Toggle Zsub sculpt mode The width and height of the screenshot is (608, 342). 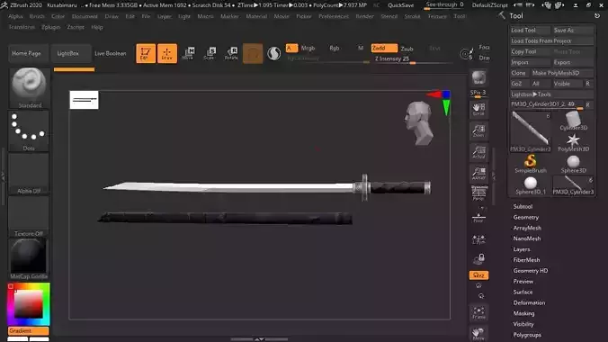[x=407, y=49]
